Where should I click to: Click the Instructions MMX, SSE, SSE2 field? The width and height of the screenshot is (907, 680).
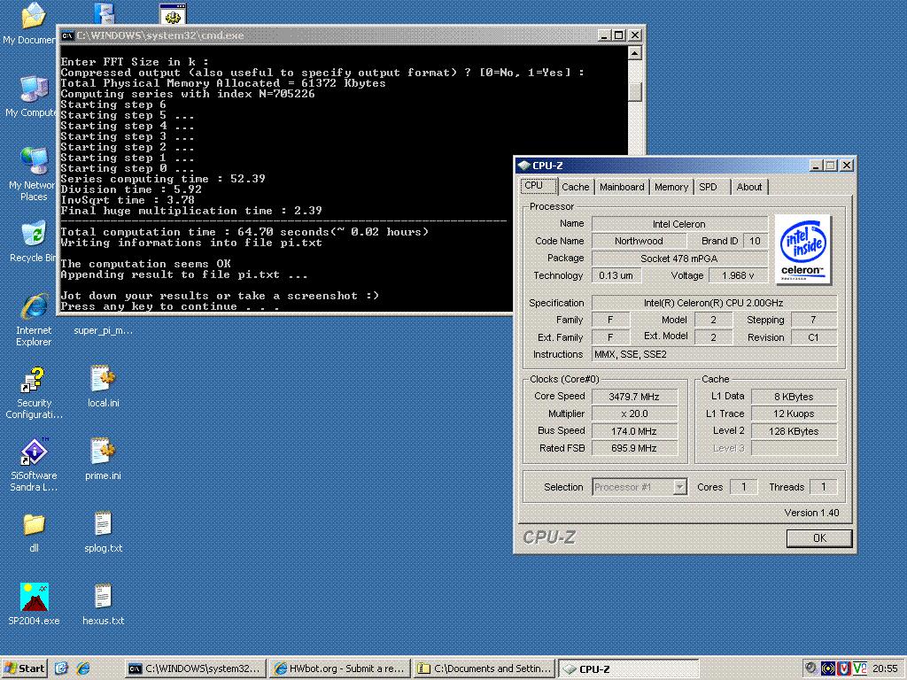[714, 354]
